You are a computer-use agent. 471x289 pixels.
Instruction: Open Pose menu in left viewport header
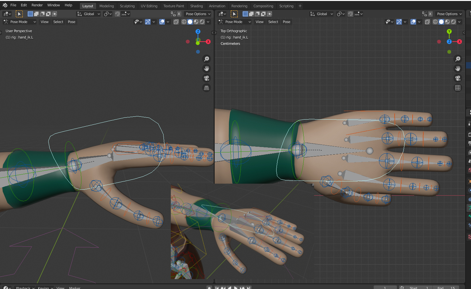click(x=72, y=22)
